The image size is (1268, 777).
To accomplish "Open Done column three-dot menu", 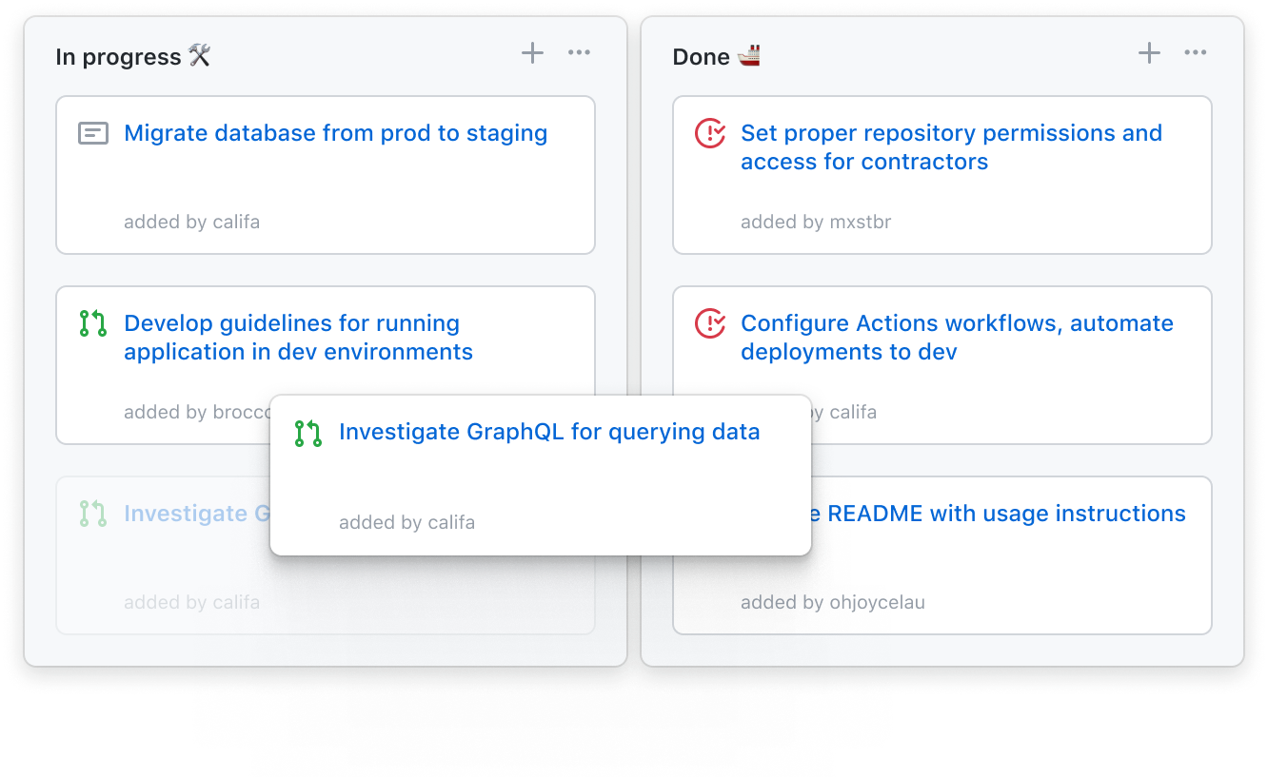I will click(1196, 53).
